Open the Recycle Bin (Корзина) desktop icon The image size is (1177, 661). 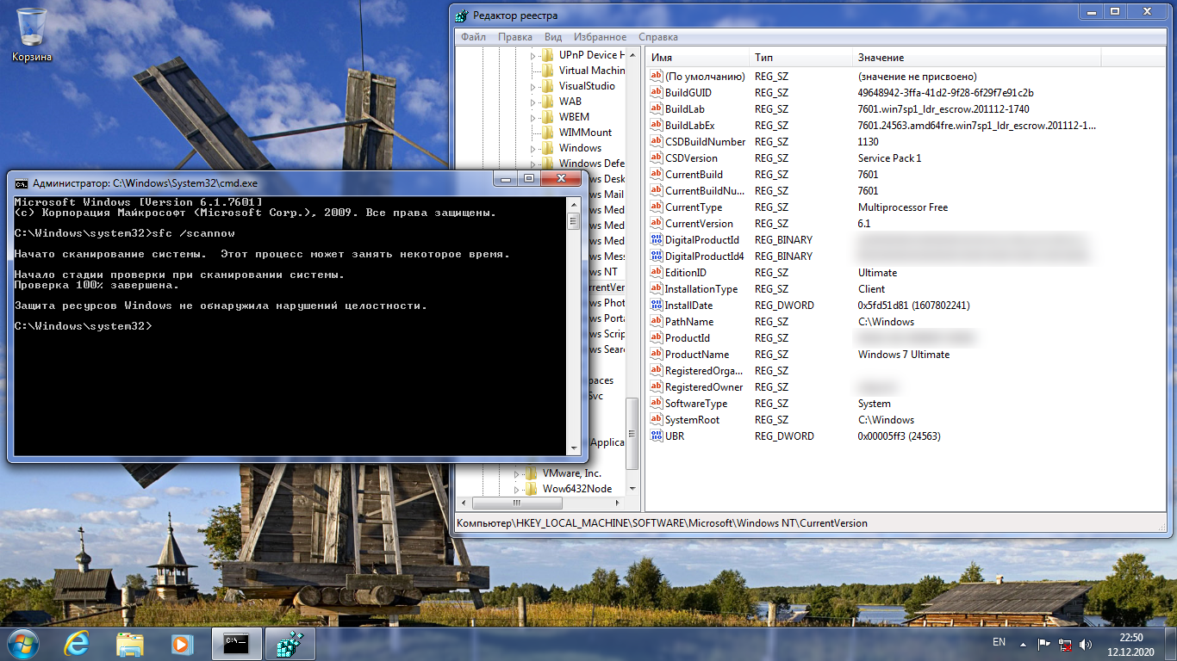pyautogui.click(x=32, y=34)
